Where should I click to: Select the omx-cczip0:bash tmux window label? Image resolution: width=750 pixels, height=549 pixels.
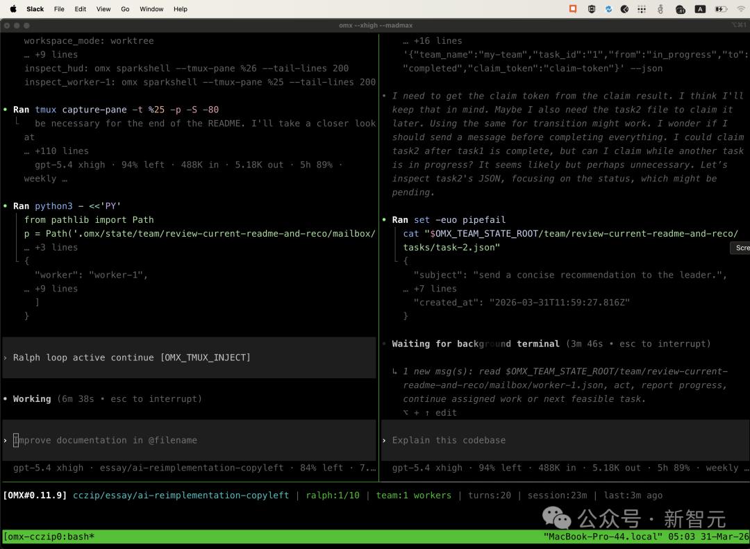pos(49,537)
